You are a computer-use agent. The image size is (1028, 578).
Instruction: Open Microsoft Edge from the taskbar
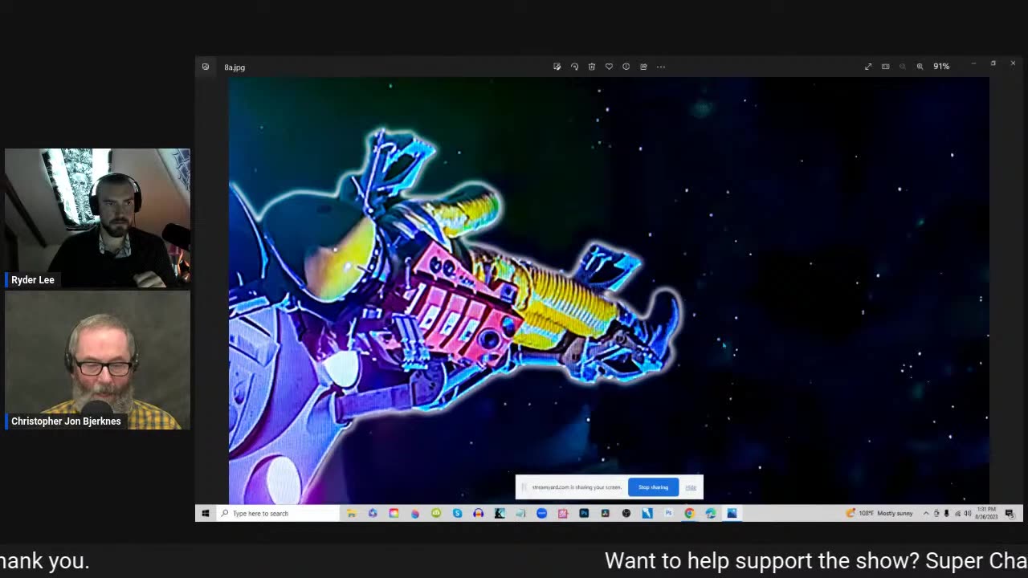[711, 513]
